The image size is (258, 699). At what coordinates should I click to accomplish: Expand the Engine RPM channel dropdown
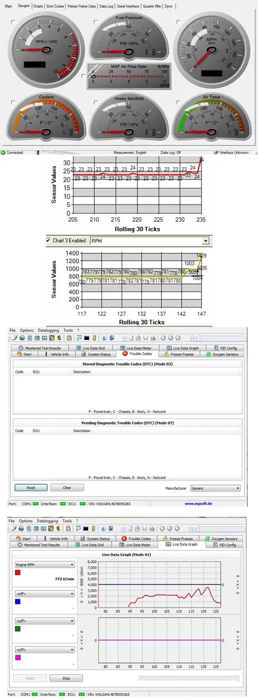click(44, 564)
